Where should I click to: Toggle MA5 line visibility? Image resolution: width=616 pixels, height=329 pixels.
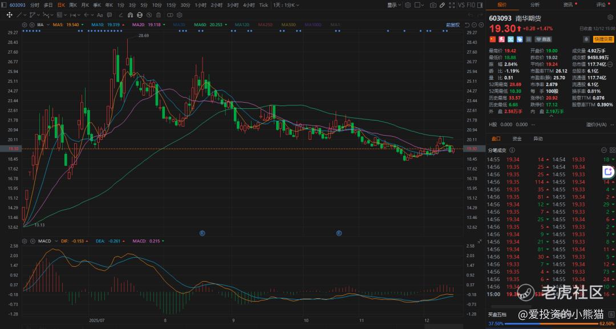tap(67, 25)
